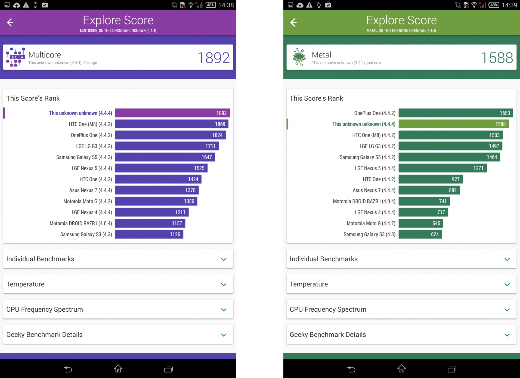Screen dimensions: 520x378
Task: Select LGE LG G3 1711 bar
Action: click(167, 146)
